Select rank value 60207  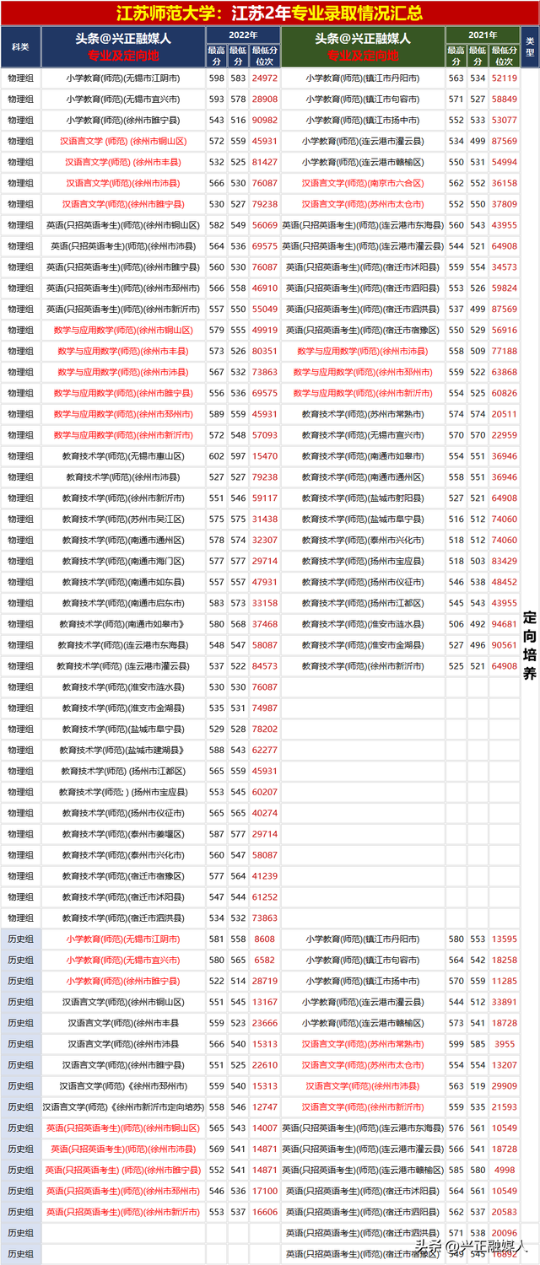(x=265, y=792)
